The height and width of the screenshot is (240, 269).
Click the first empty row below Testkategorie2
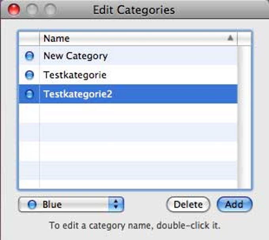pos(128,113)
